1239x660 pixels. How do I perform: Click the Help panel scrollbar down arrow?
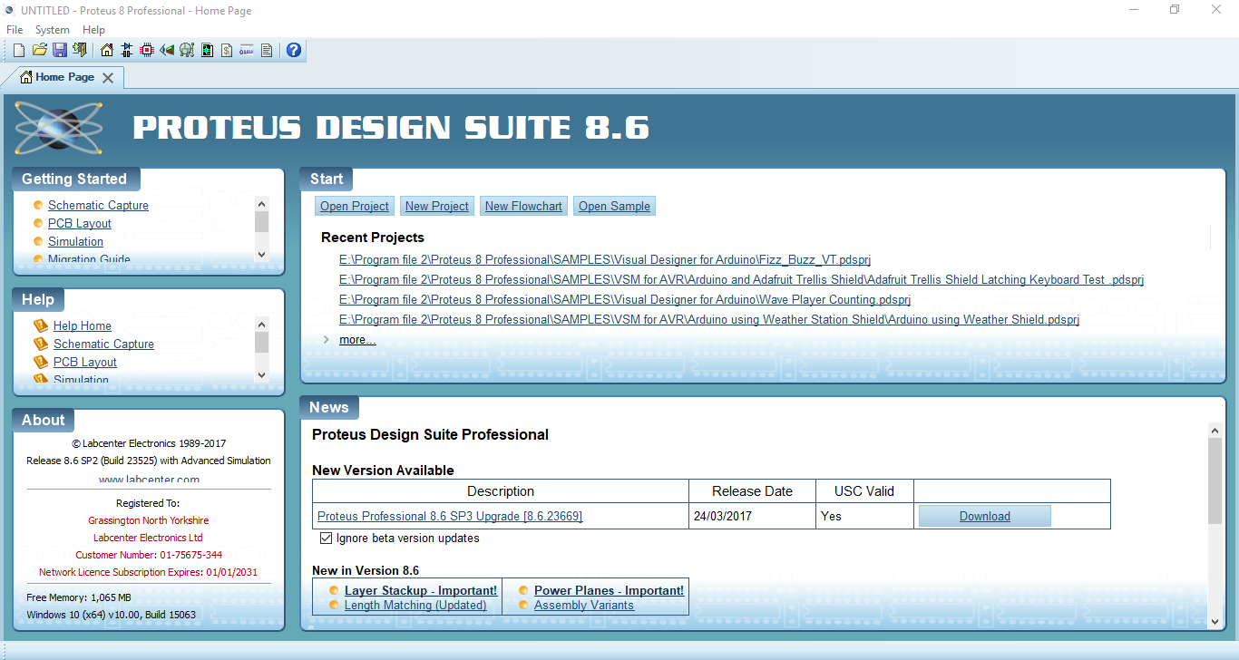click(x=262, y=374)
